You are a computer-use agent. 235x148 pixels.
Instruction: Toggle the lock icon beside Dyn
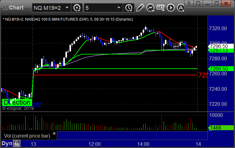(x=17, y=143)
